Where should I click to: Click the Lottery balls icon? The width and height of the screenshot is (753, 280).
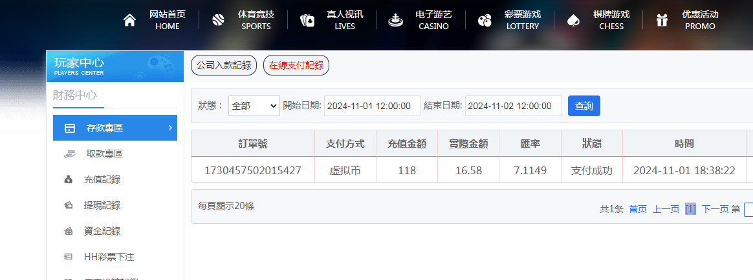coord(484,21)
